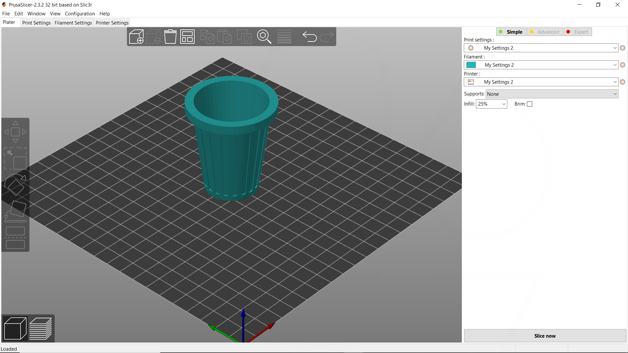Switch to the Plater tab
This screenshot has height=353, width=628.
(x=9, y=22)
